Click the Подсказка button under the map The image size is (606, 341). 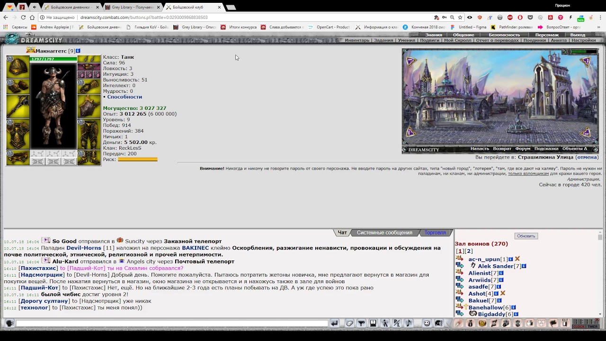546,149
